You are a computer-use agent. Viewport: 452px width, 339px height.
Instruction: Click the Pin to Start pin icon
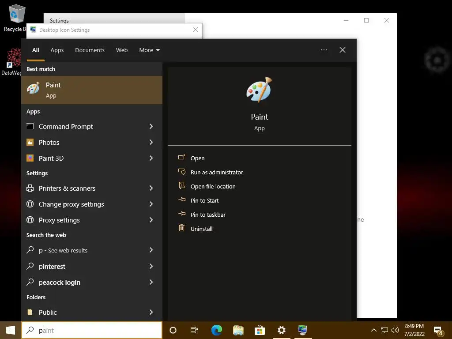tap(181, 200)
